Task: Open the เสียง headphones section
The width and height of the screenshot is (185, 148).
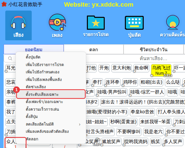Action: [x=18, y=25]
